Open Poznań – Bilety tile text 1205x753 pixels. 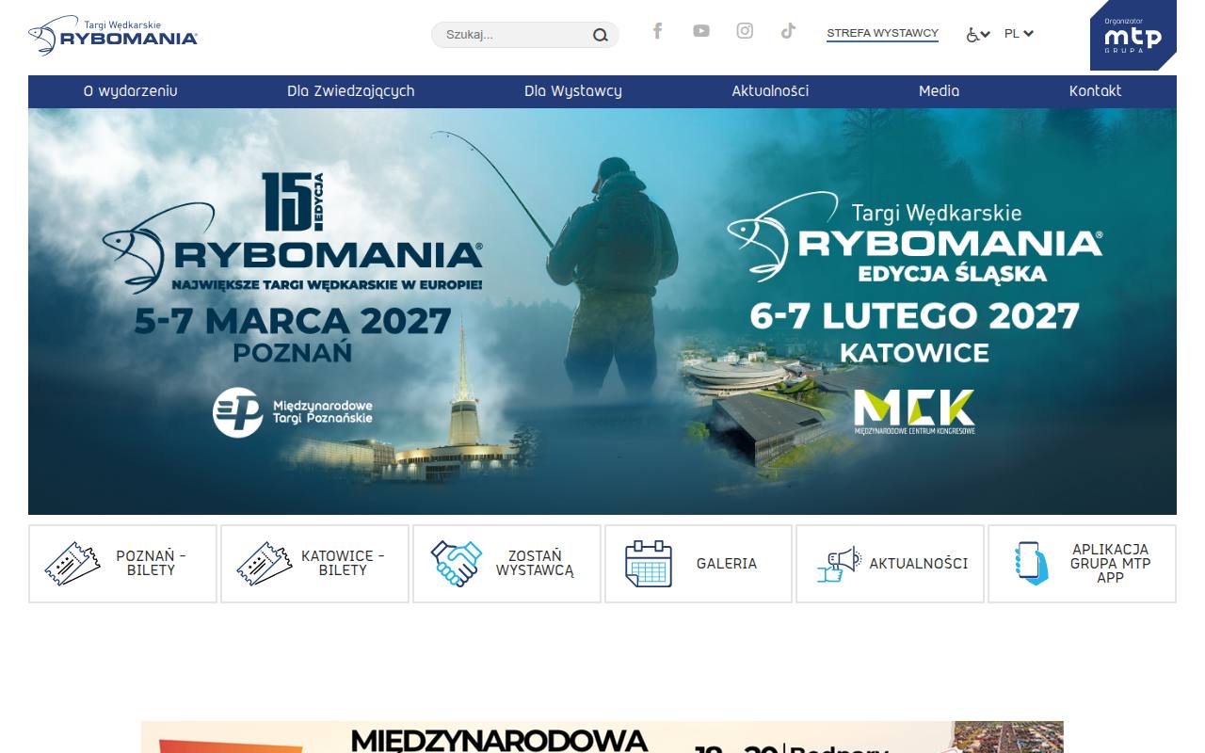(x=151, y=563)
